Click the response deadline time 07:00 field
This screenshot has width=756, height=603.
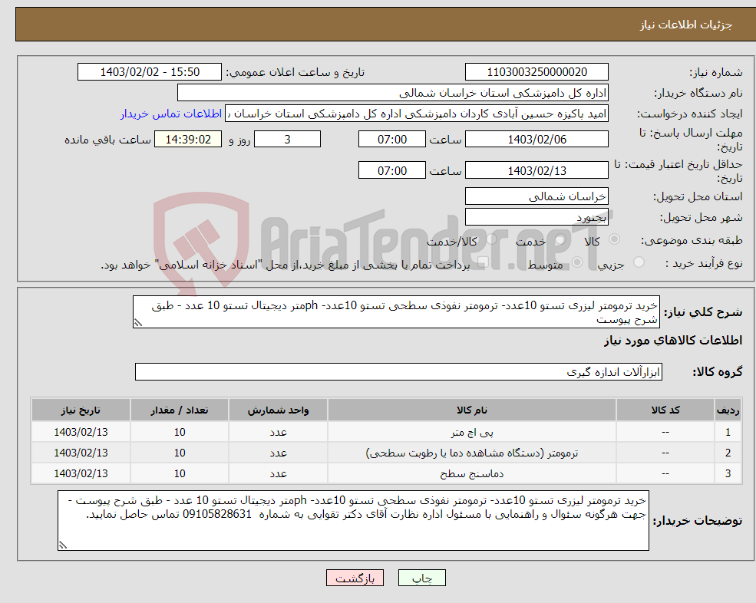392,140
